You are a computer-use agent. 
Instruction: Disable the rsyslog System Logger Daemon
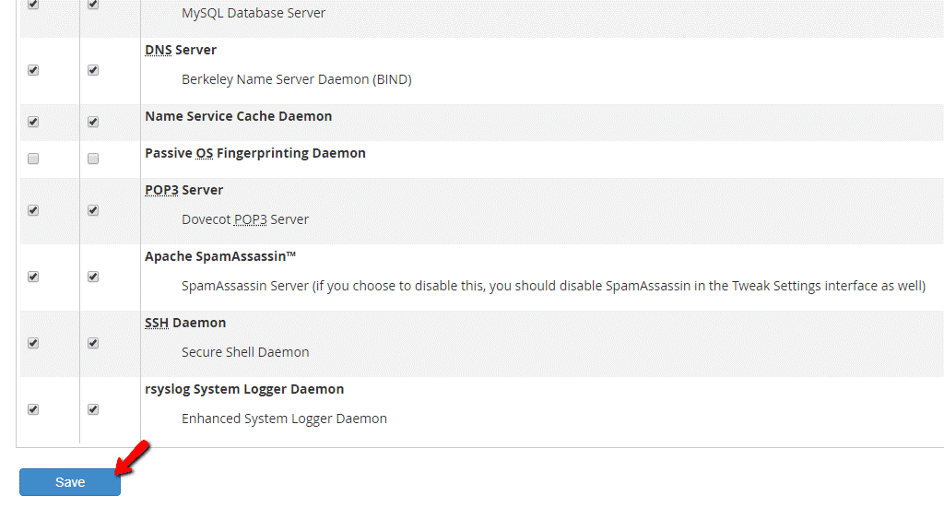click(x=33, y=409)
